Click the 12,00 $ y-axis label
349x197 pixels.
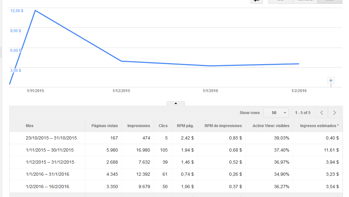(x=17, y=11)
